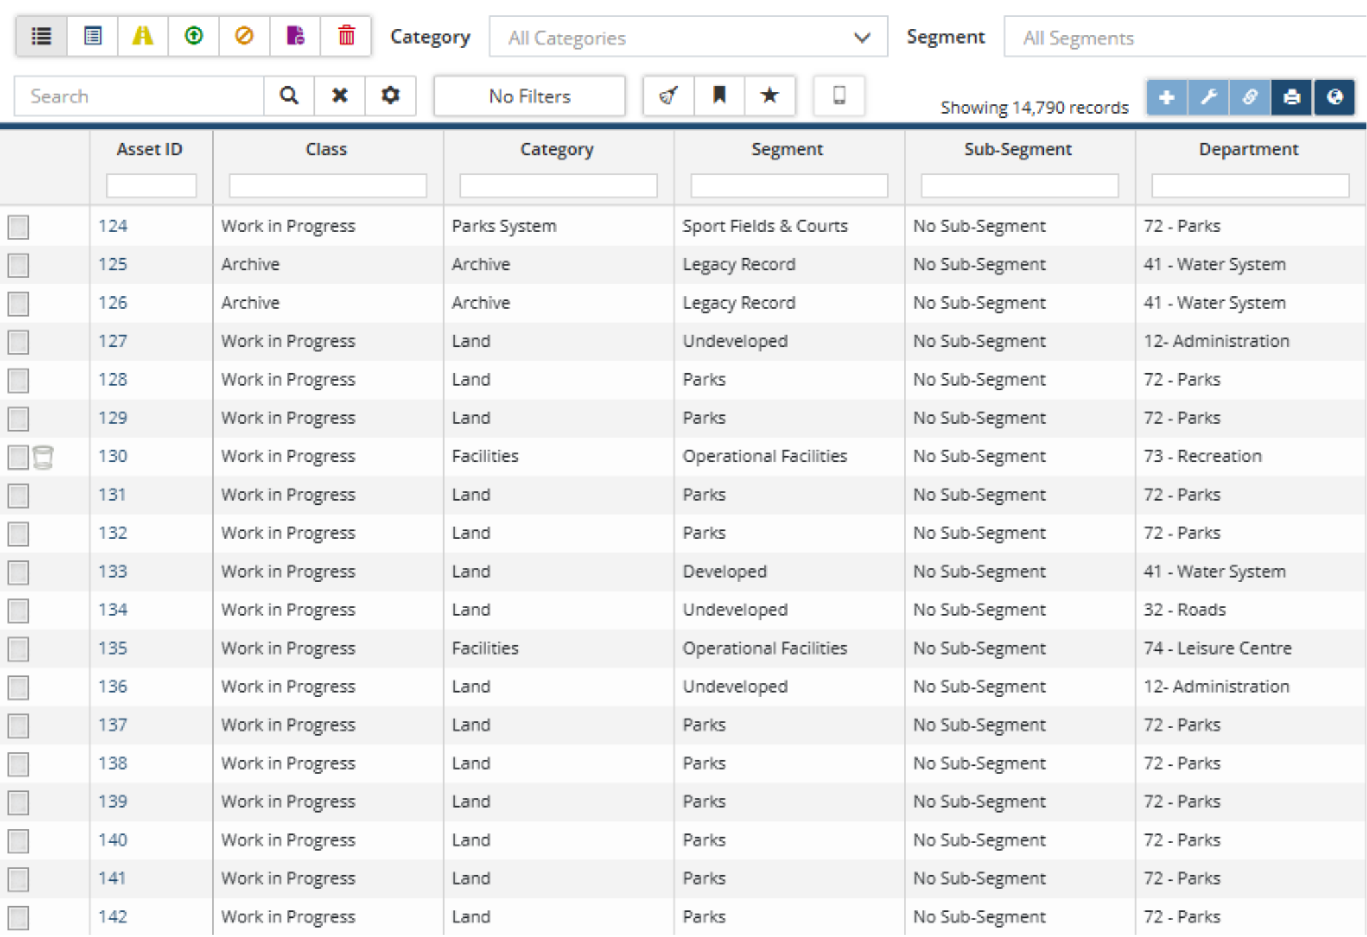Click '32 - Roads' department cell
This screenshot has height=937, width=1367.
pos(1185,610)
